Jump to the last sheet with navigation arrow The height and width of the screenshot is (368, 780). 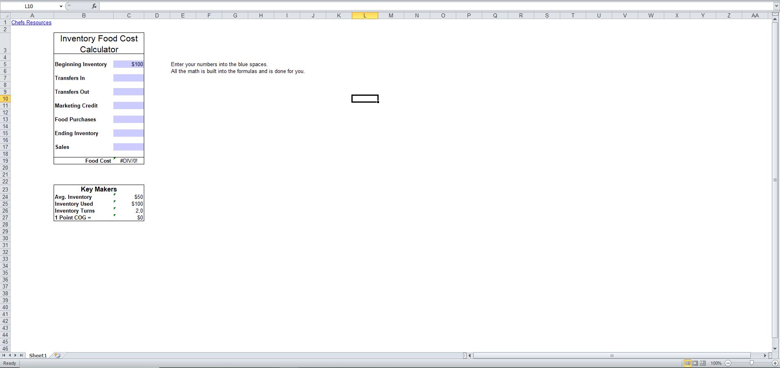point(22,355)
